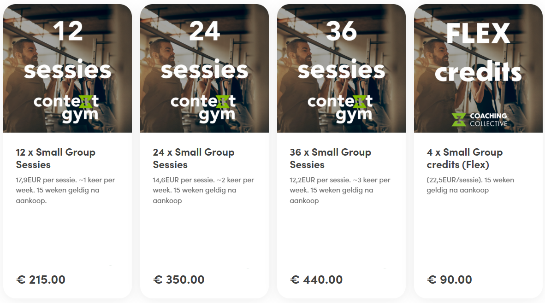Click the 14,6EUR per sessie description
The width and height of the screenshot is (545, 303).
[x=203, y=190]
